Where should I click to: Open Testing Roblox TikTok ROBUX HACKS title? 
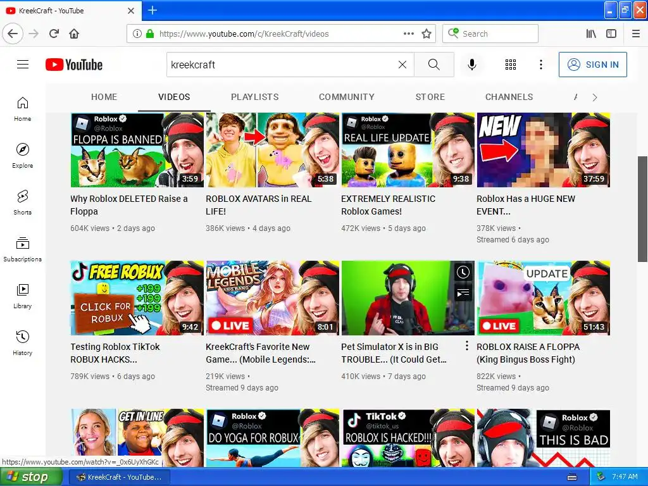point(115,353)
